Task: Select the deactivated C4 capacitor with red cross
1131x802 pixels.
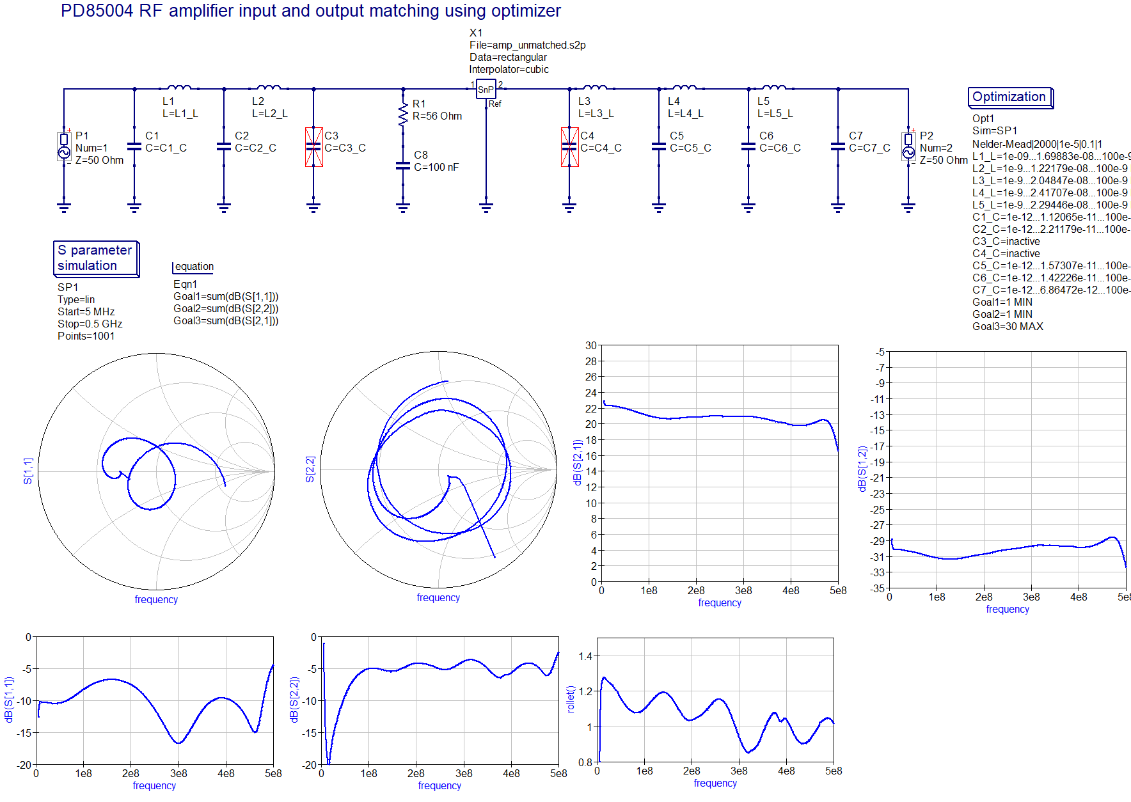Action: (x=569, y=147)
